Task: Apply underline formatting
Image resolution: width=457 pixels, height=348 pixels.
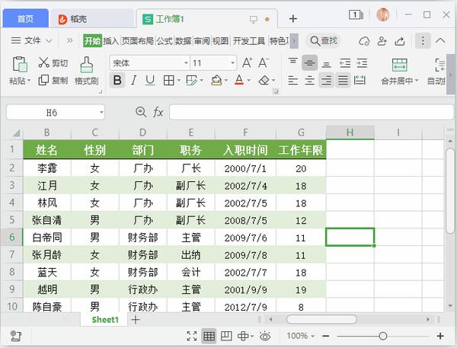Action: coord(150,80)
